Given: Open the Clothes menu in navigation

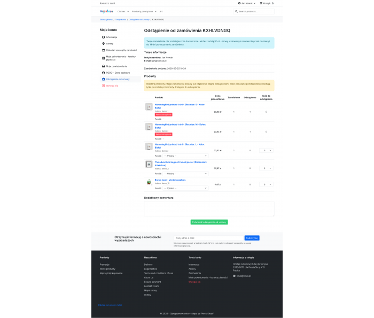Looking at the screenshot, I should coord(122,11).
